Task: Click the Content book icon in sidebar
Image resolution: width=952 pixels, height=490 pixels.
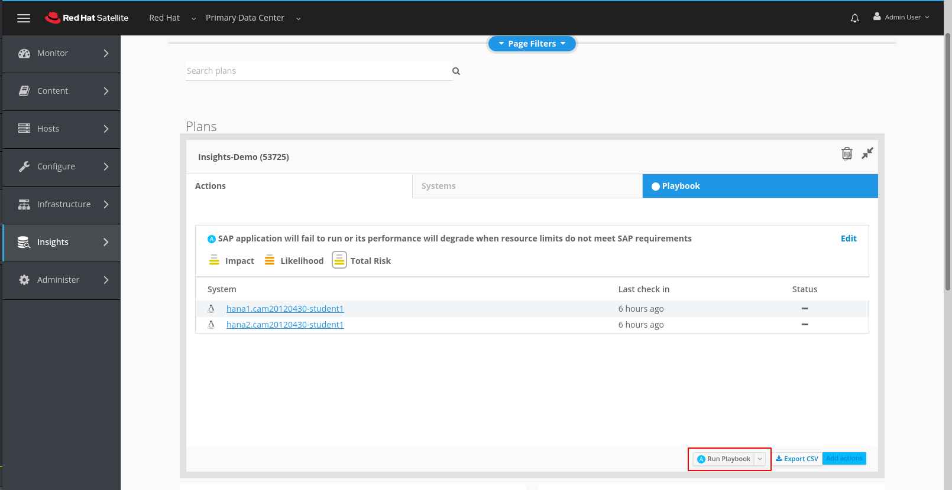Action: [x=24, y=91]
